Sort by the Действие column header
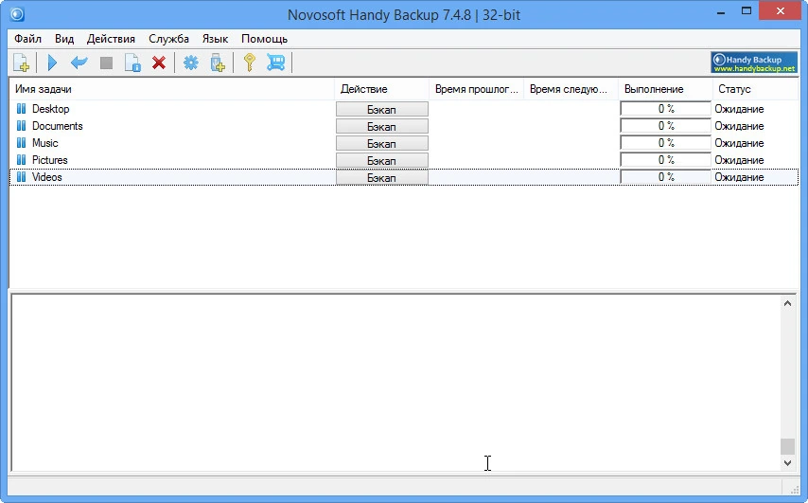 click(x=381, y=89)
